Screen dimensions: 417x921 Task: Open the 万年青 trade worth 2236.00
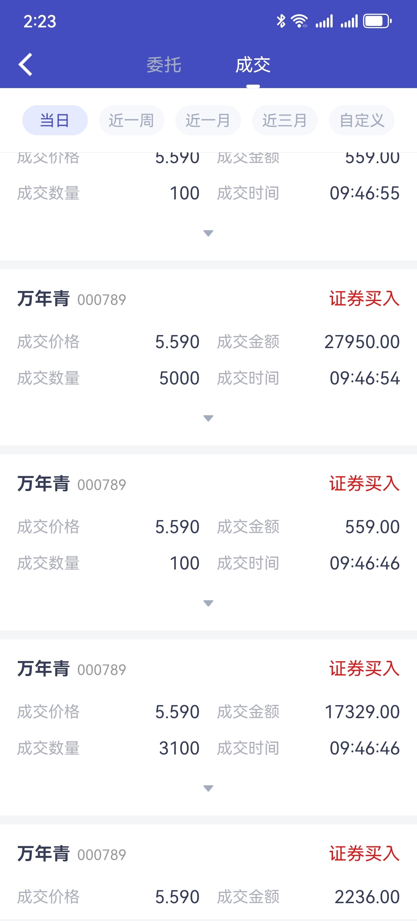point(208,873)
